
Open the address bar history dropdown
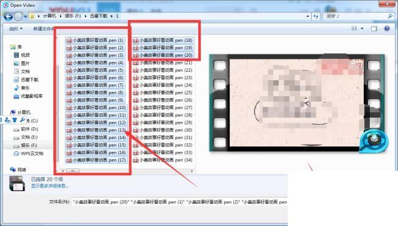pos(307,17)
